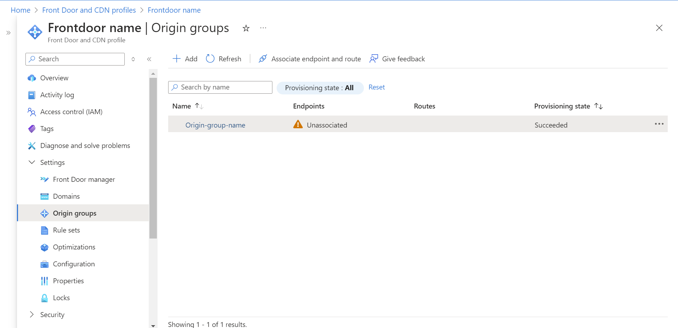Viewport: 678px width, 328px height.
Task: Click the Rule sets document icon
Action: tap(45, 230)
